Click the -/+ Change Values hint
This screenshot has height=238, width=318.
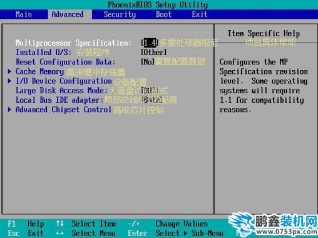point(168,224)
